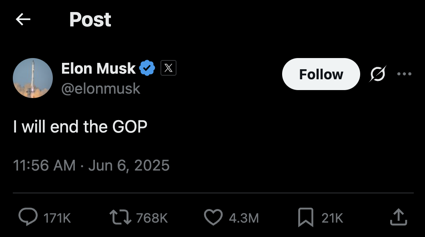
Task: Open Elon Musk's rocket profile picture
Action: pos(33,78)
